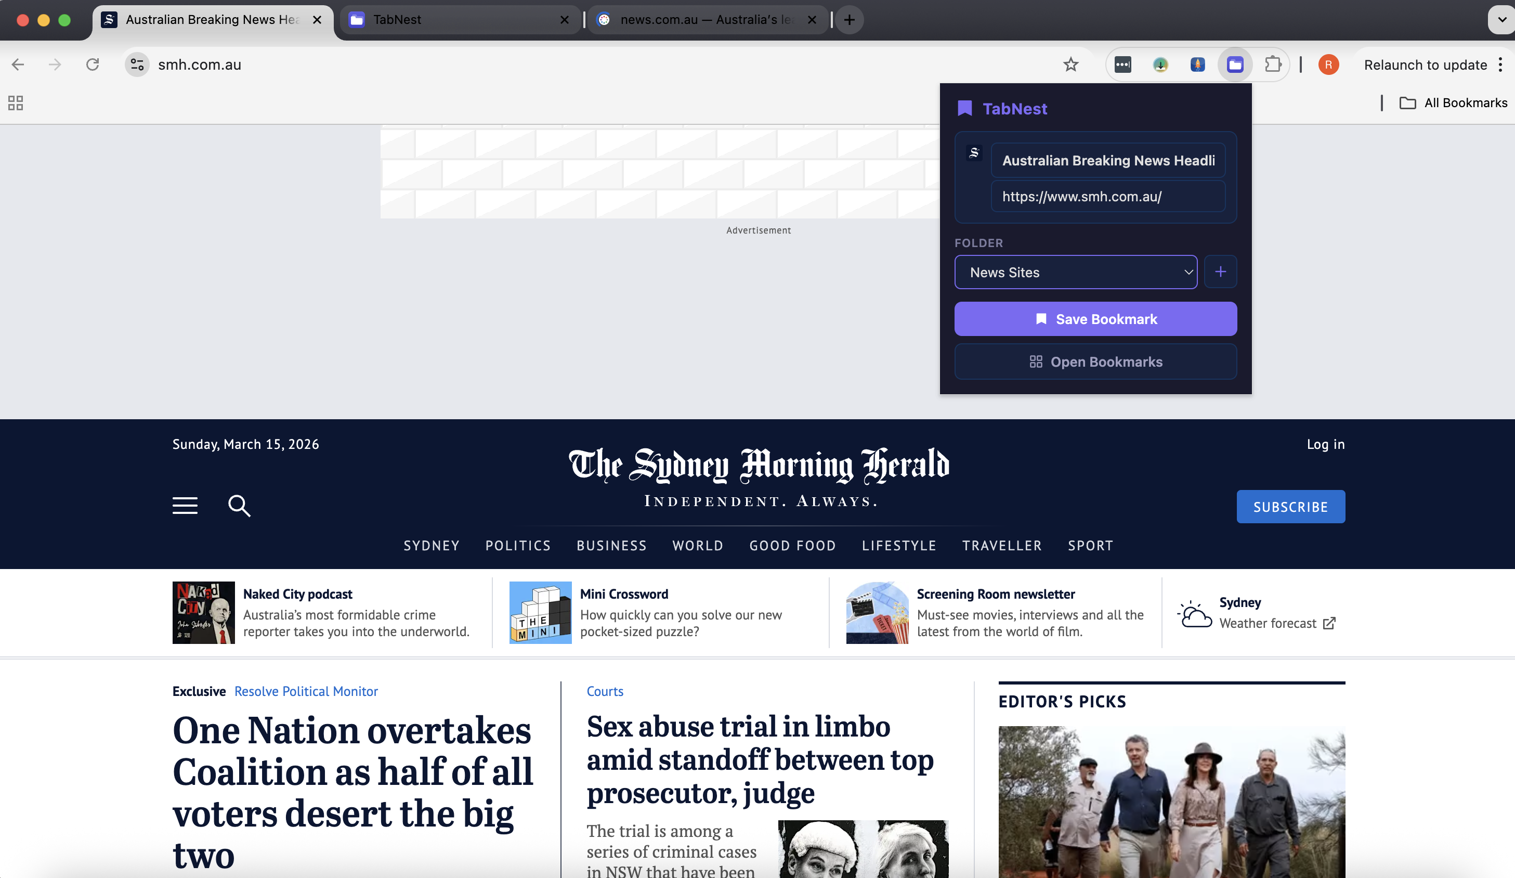Reload the current page
Screen dimensions: 1515x878
[92, 64]
